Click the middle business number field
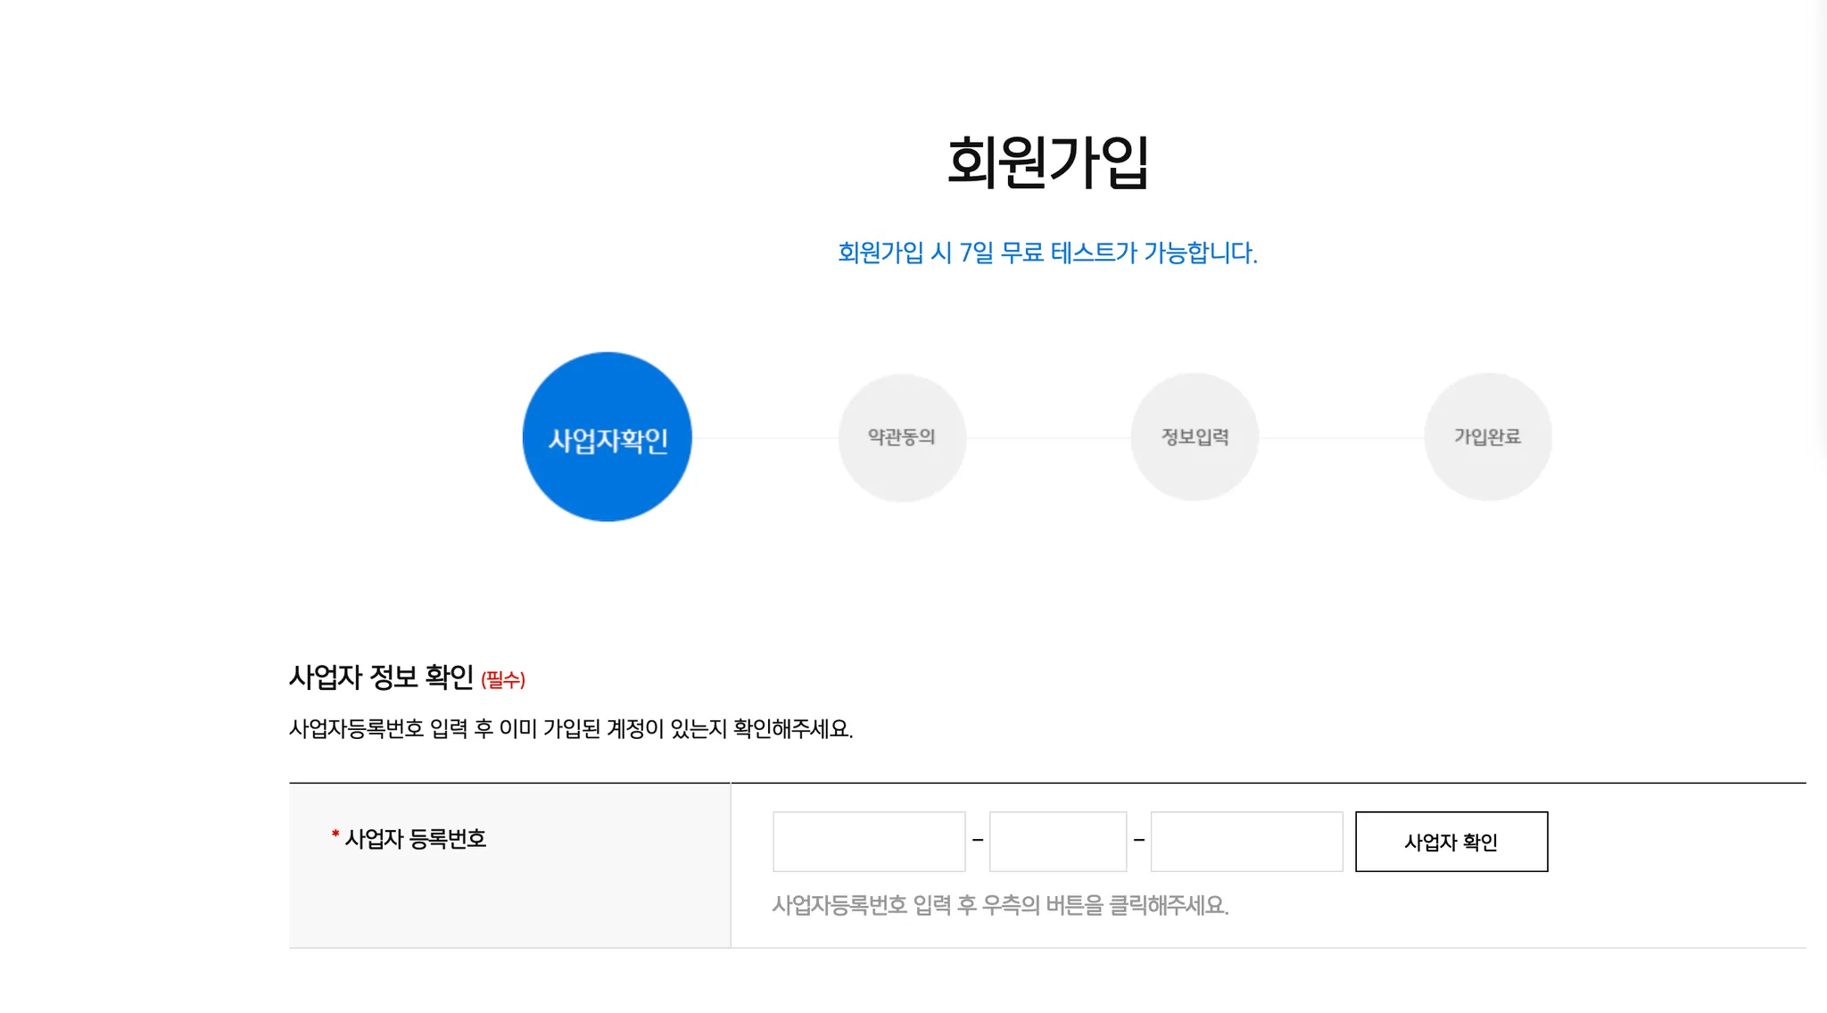The height and width of the screenshot is (1013, 1827). pyautogui.click(x=1058, y=842)
